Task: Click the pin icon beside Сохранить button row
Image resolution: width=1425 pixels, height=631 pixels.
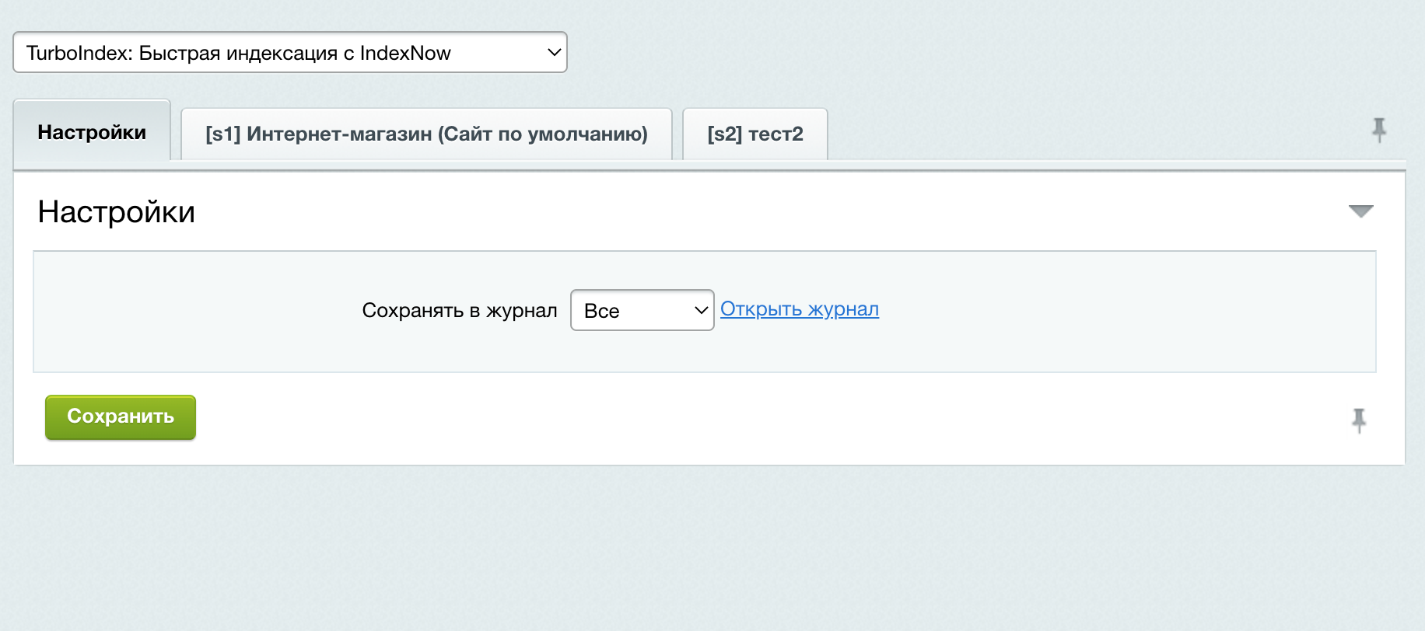Action: coord(1358,420)
